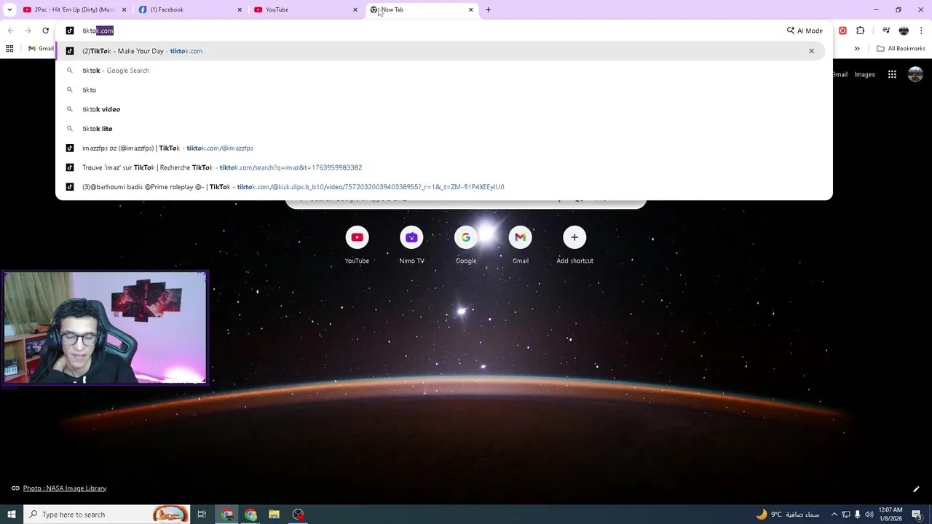
Task: Open the clock showing 12:07 AM
Action: pos(890,515)
